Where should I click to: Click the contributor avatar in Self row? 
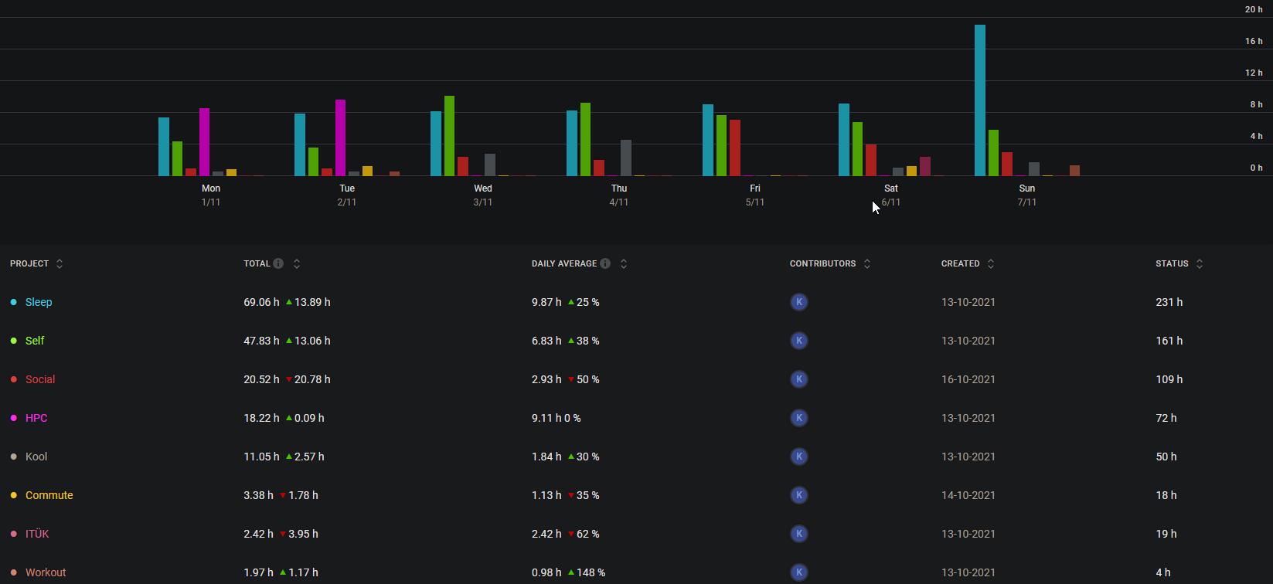[x=799, y=341]
